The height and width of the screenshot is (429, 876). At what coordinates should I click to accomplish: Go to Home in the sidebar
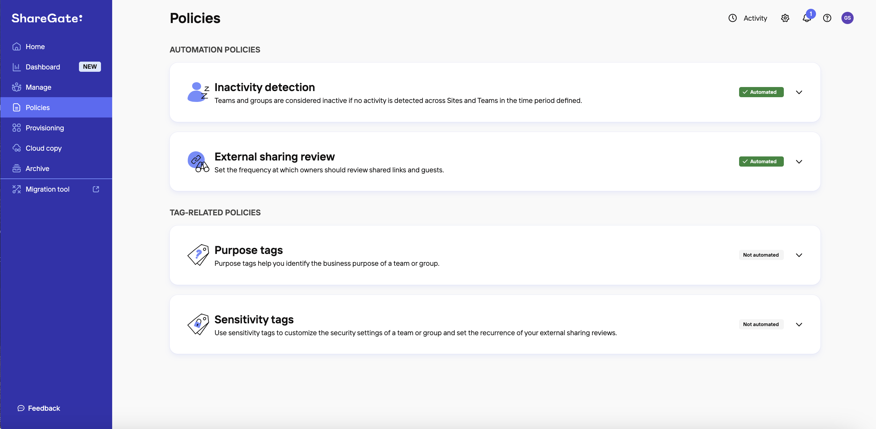click(x=56, y=46)
